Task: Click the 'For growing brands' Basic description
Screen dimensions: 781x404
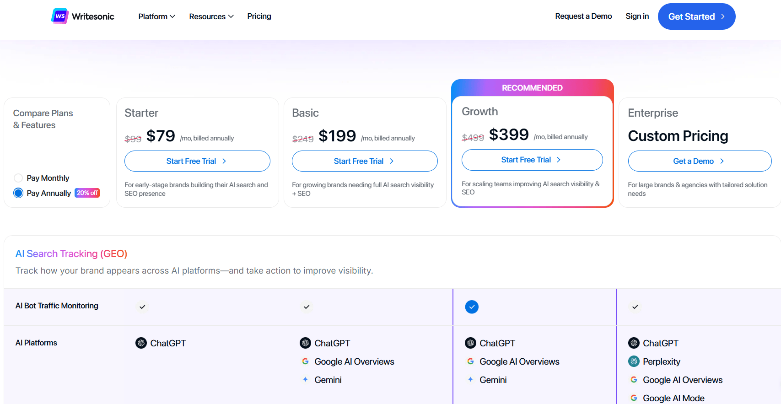Action: 363,189
